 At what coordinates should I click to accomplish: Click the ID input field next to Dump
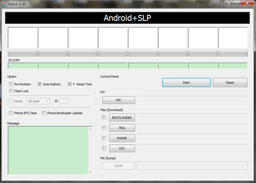click(x=64, y=101)
